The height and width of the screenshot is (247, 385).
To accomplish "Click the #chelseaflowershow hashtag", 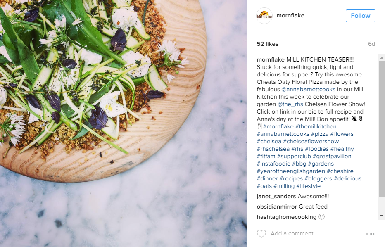I will click(311, 141).
